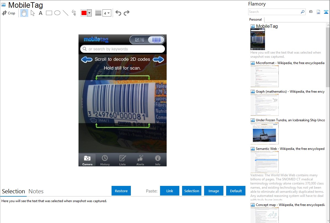Viewport: 330px width, 223px height.
Task: Open the line width dropdown showing 4
Action: coord(107,13)
